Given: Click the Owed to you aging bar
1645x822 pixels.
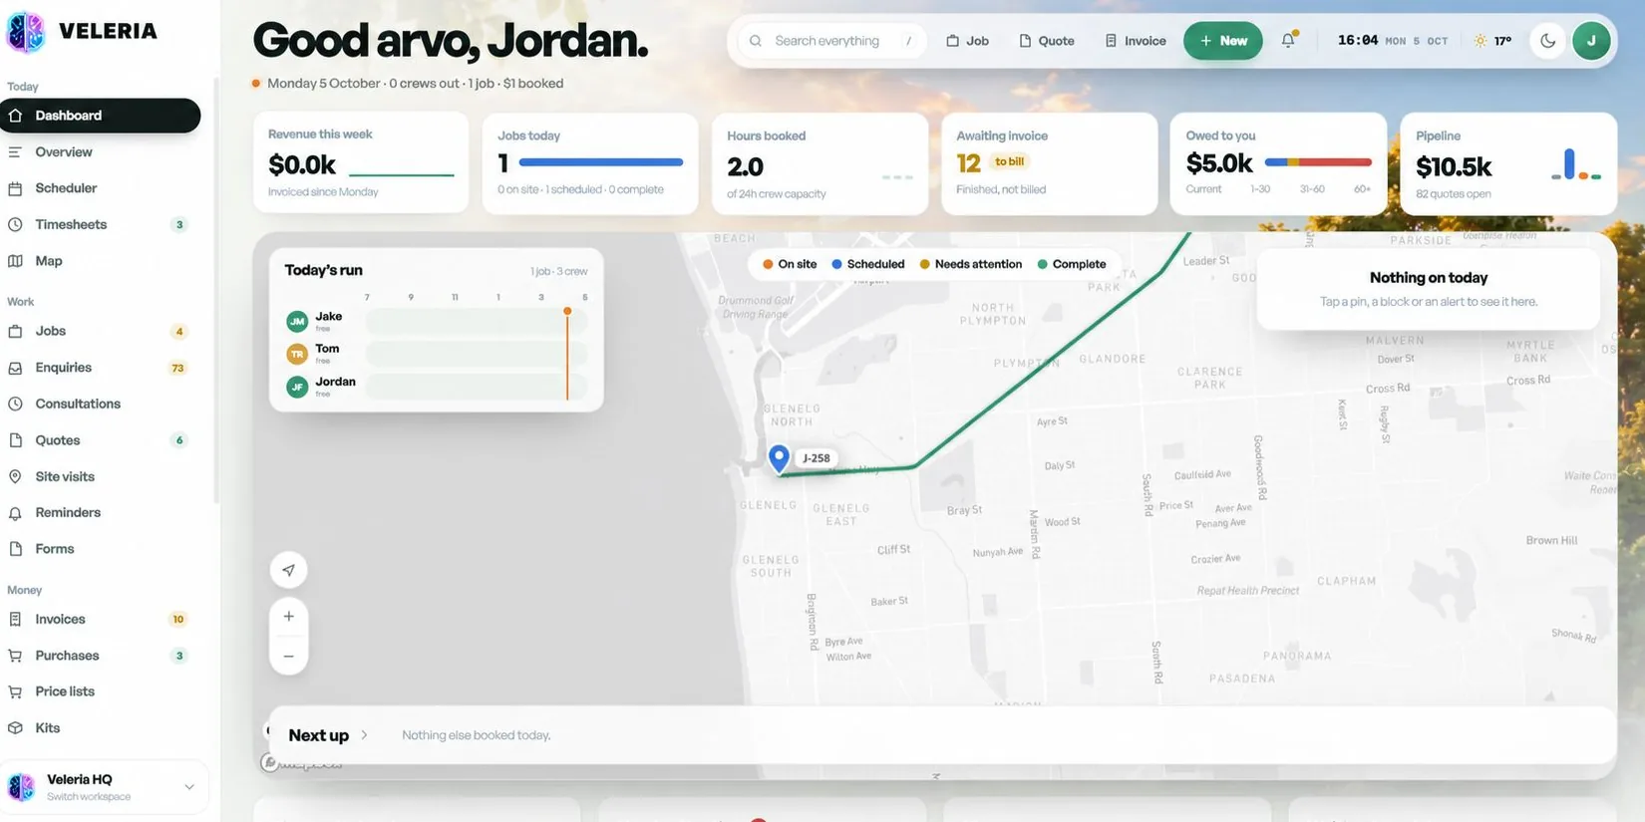Looking at the screenshot, I should [1318, 161].
